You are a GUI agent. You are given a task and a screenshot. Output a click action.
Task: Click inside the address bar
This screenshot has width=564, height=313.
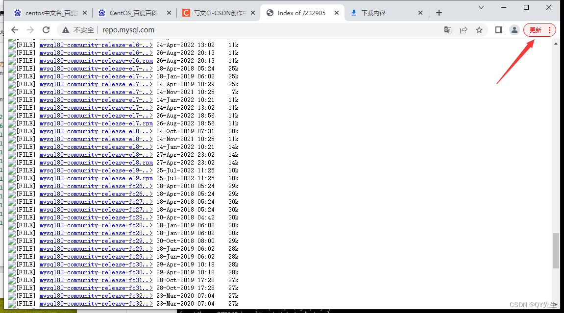(x=196, y=29)
